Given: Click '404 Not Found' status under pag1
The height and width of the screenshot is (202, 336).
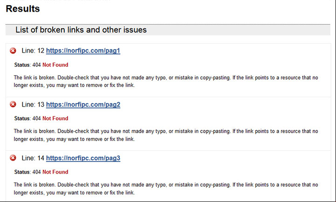Looking at the screenshot, I should (50, 65).
